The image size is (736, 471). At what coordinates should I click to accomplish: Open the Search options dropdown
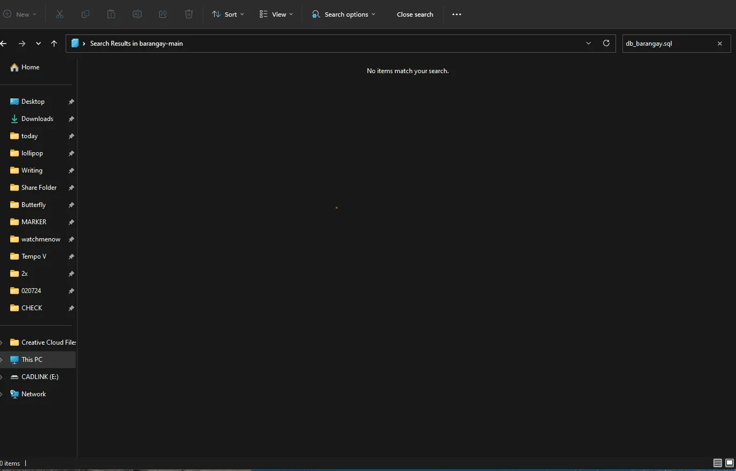pyautogui.click(x=343, y=15)
